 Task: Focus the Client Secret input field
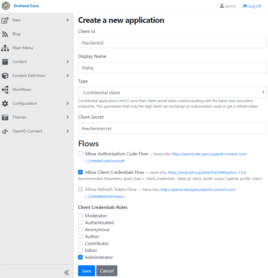click(172, 128)
